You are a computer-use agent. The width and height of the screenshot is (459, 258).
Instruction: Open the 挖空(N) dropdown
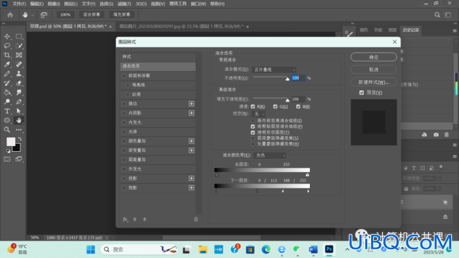[x=258, y=114]
